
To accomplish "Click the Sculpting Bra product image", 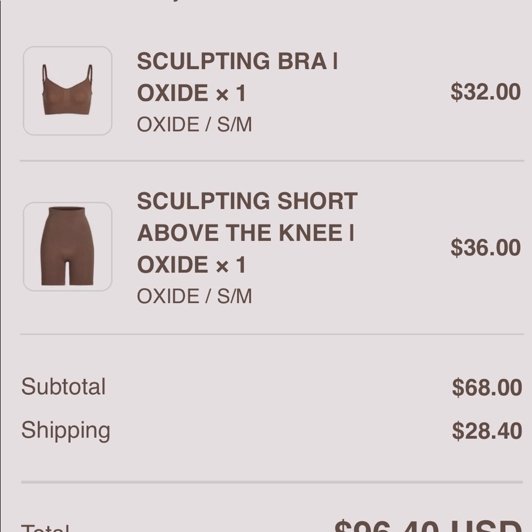I will pyautogui.click(x=67, y=90).
